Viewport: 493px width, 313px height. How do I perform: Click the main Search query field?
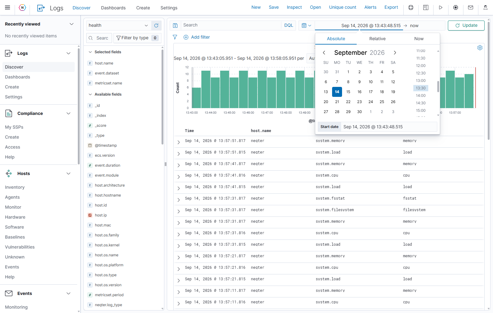(x=231, y=25)
